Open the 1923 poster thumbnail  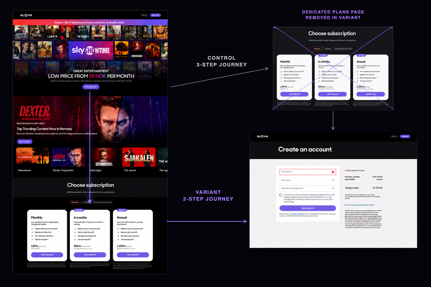21,32
